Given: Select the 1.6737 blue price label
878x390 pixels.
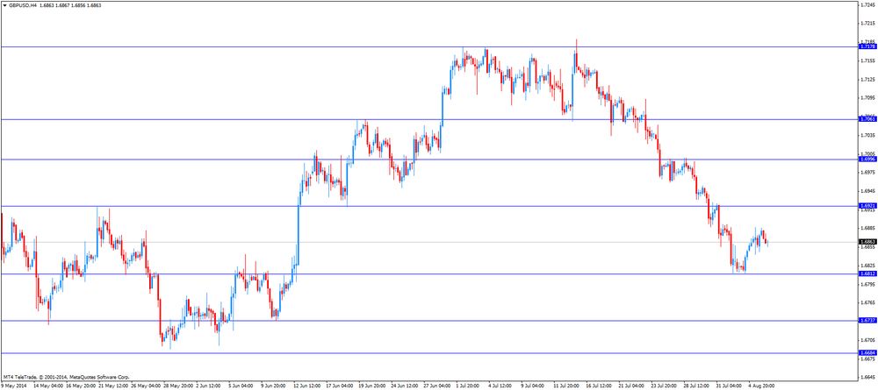Looking at the screenshot, I should pos(867,321).
